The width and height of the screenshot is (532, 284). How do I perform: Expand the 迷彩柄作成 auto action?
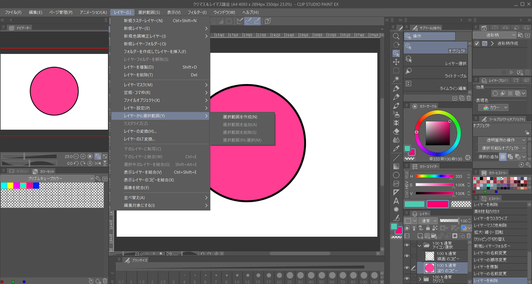pos(492,43)
